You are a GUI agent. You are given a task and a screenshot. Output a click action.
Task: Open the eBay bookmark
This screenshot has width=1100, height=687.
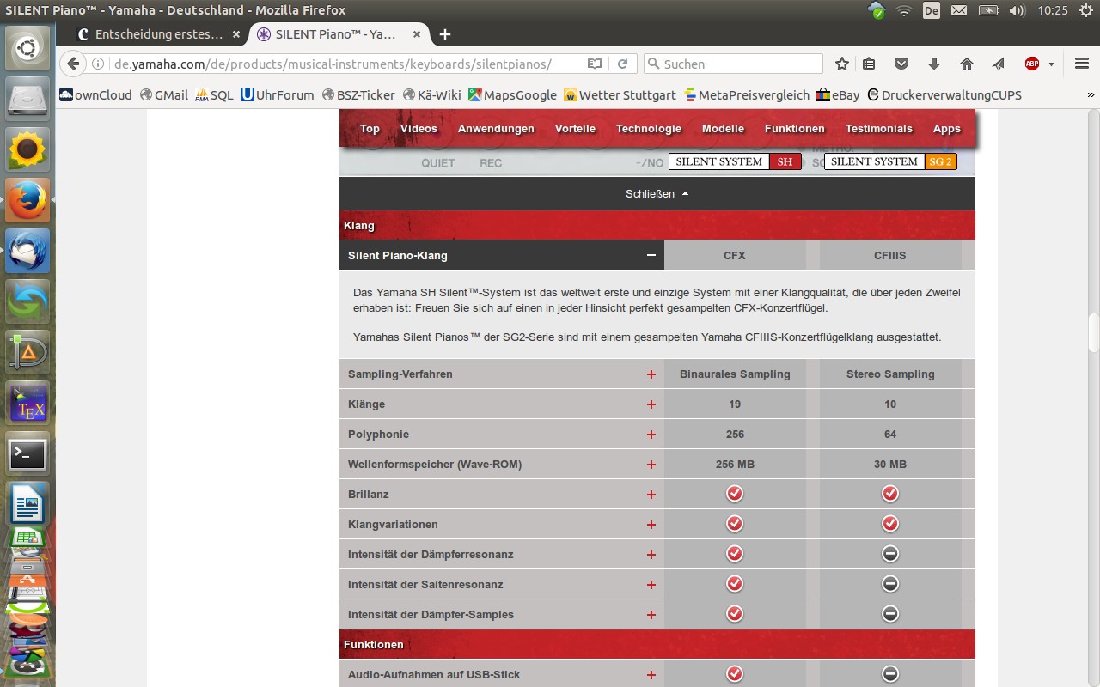click(838, 95)
